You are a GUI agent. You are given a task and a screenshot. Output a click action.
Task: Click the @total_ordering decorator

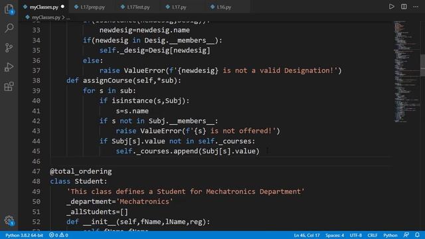click(81, 171)
